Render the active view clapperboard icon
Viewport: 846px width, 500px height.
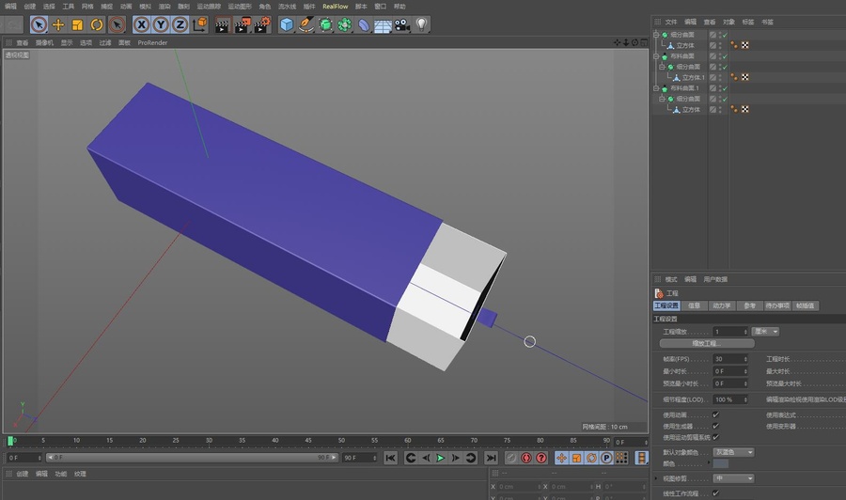222,24
